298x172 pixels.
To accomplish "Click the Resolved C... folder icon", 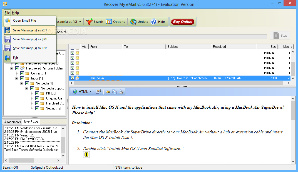I will (42, 103).
